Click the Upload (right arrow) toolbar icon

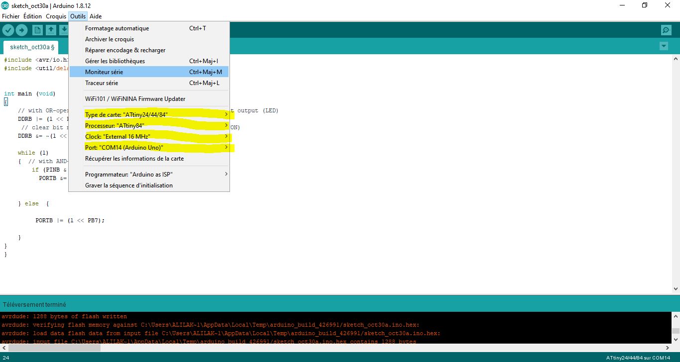[x=21, y=30]
